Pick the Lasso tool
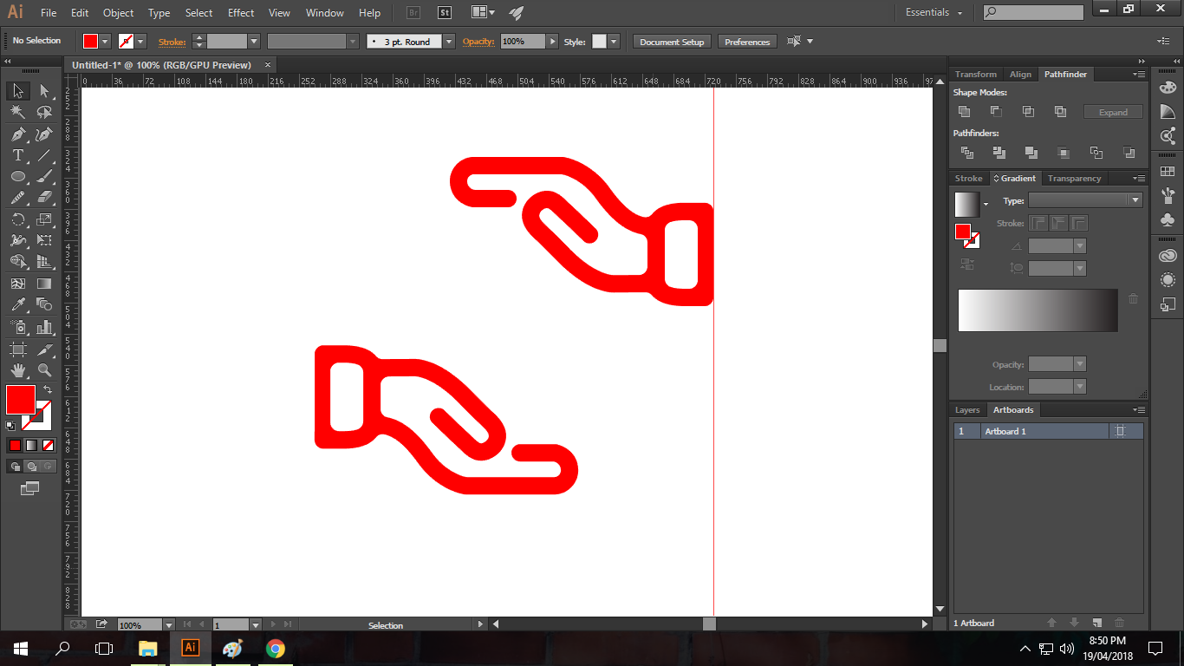1184x666 pixels. pyautogui.click(x=44, y=112)
